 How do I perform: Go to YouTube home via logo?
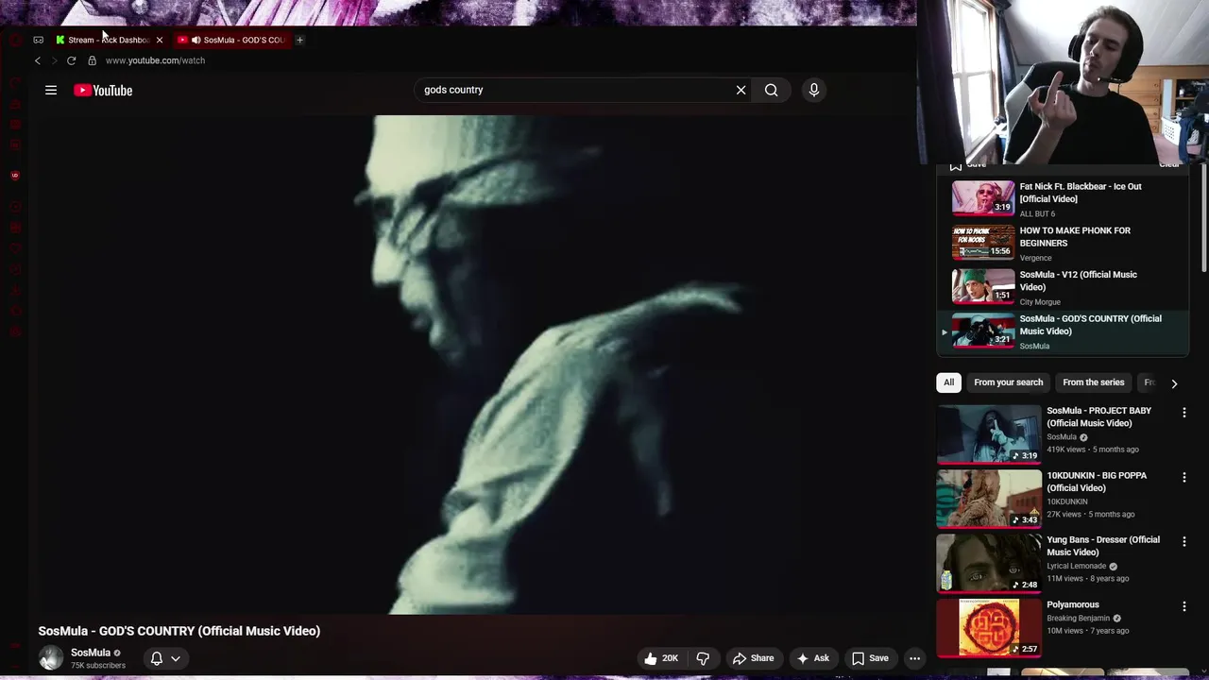pos(103,90)
